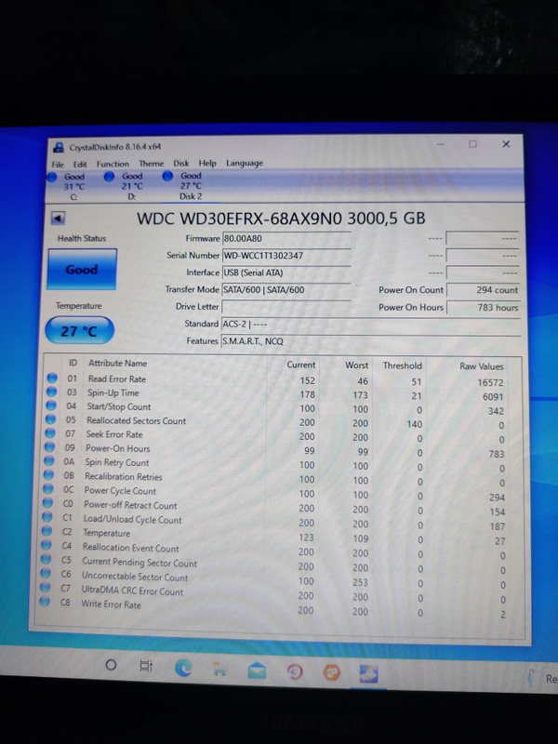Launch Microsoft Edge from taskbar
The width and height of the screenshot is (558, 744).
click(x=183, y=668)
